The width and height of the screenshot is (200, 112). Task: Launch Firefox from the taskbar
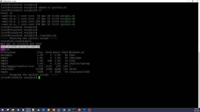tap(79, 110)
